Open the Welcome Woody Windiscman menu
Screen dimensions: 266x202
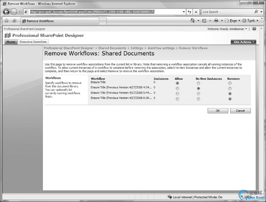[x=227, y=29]
